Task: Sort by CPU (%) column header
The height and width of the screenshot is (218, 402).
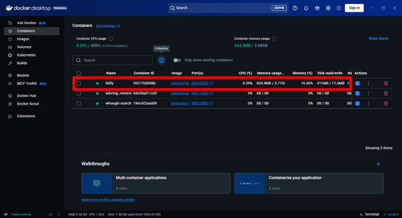Action: pos(246,73)
